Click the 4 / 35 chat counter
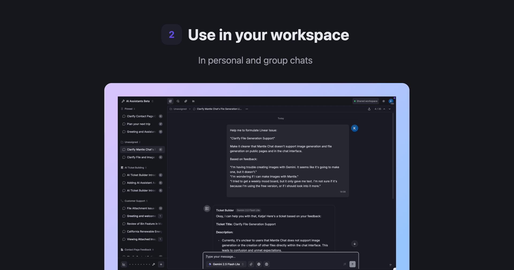Screen dimensions: 514x270 click(378, 109)
